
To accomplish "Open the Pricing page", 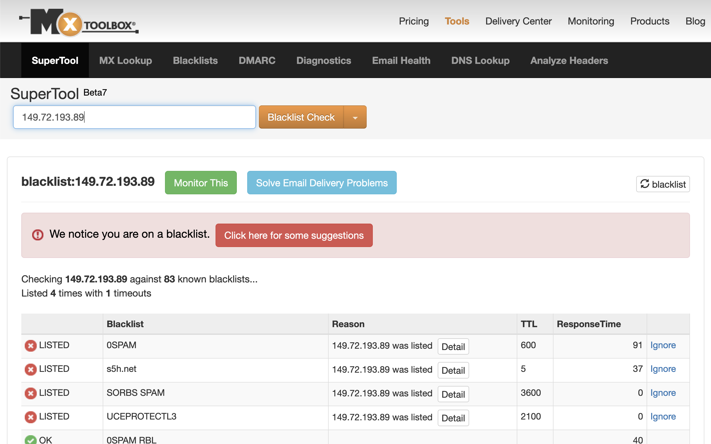I will pos(414,21).
